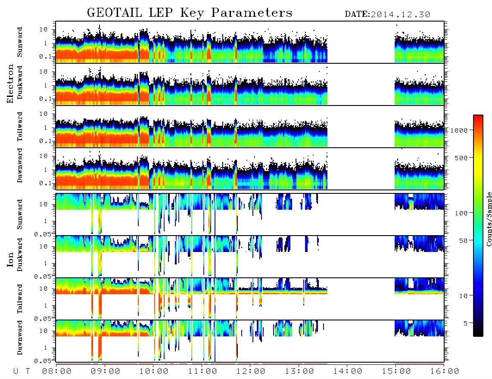Click the 10:00 time tick label
The image size is (492, 379).
[154, 372]
